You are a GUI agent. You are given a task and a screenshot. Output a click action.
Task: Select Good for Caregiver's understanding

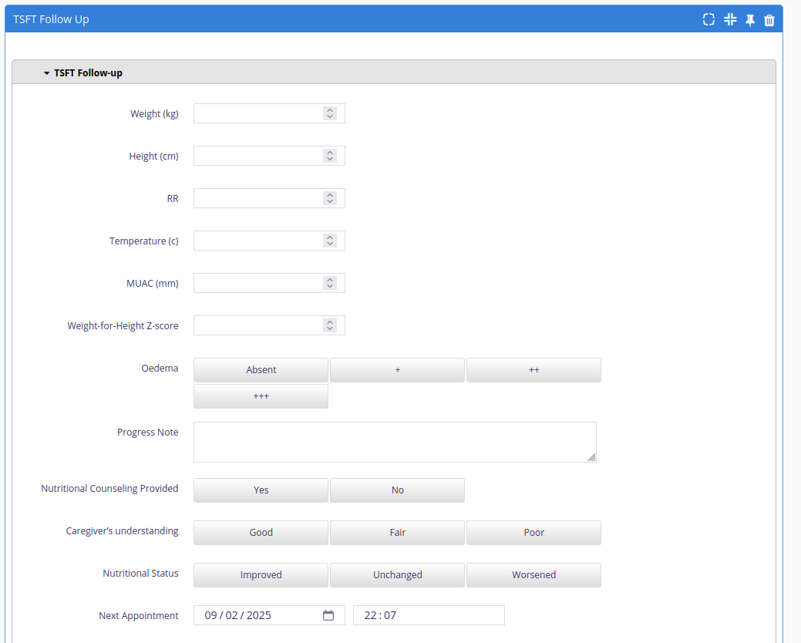coord(261,533)
